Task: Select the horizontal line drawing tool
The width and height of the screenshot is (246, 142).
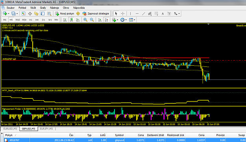Action: point(137,14)
